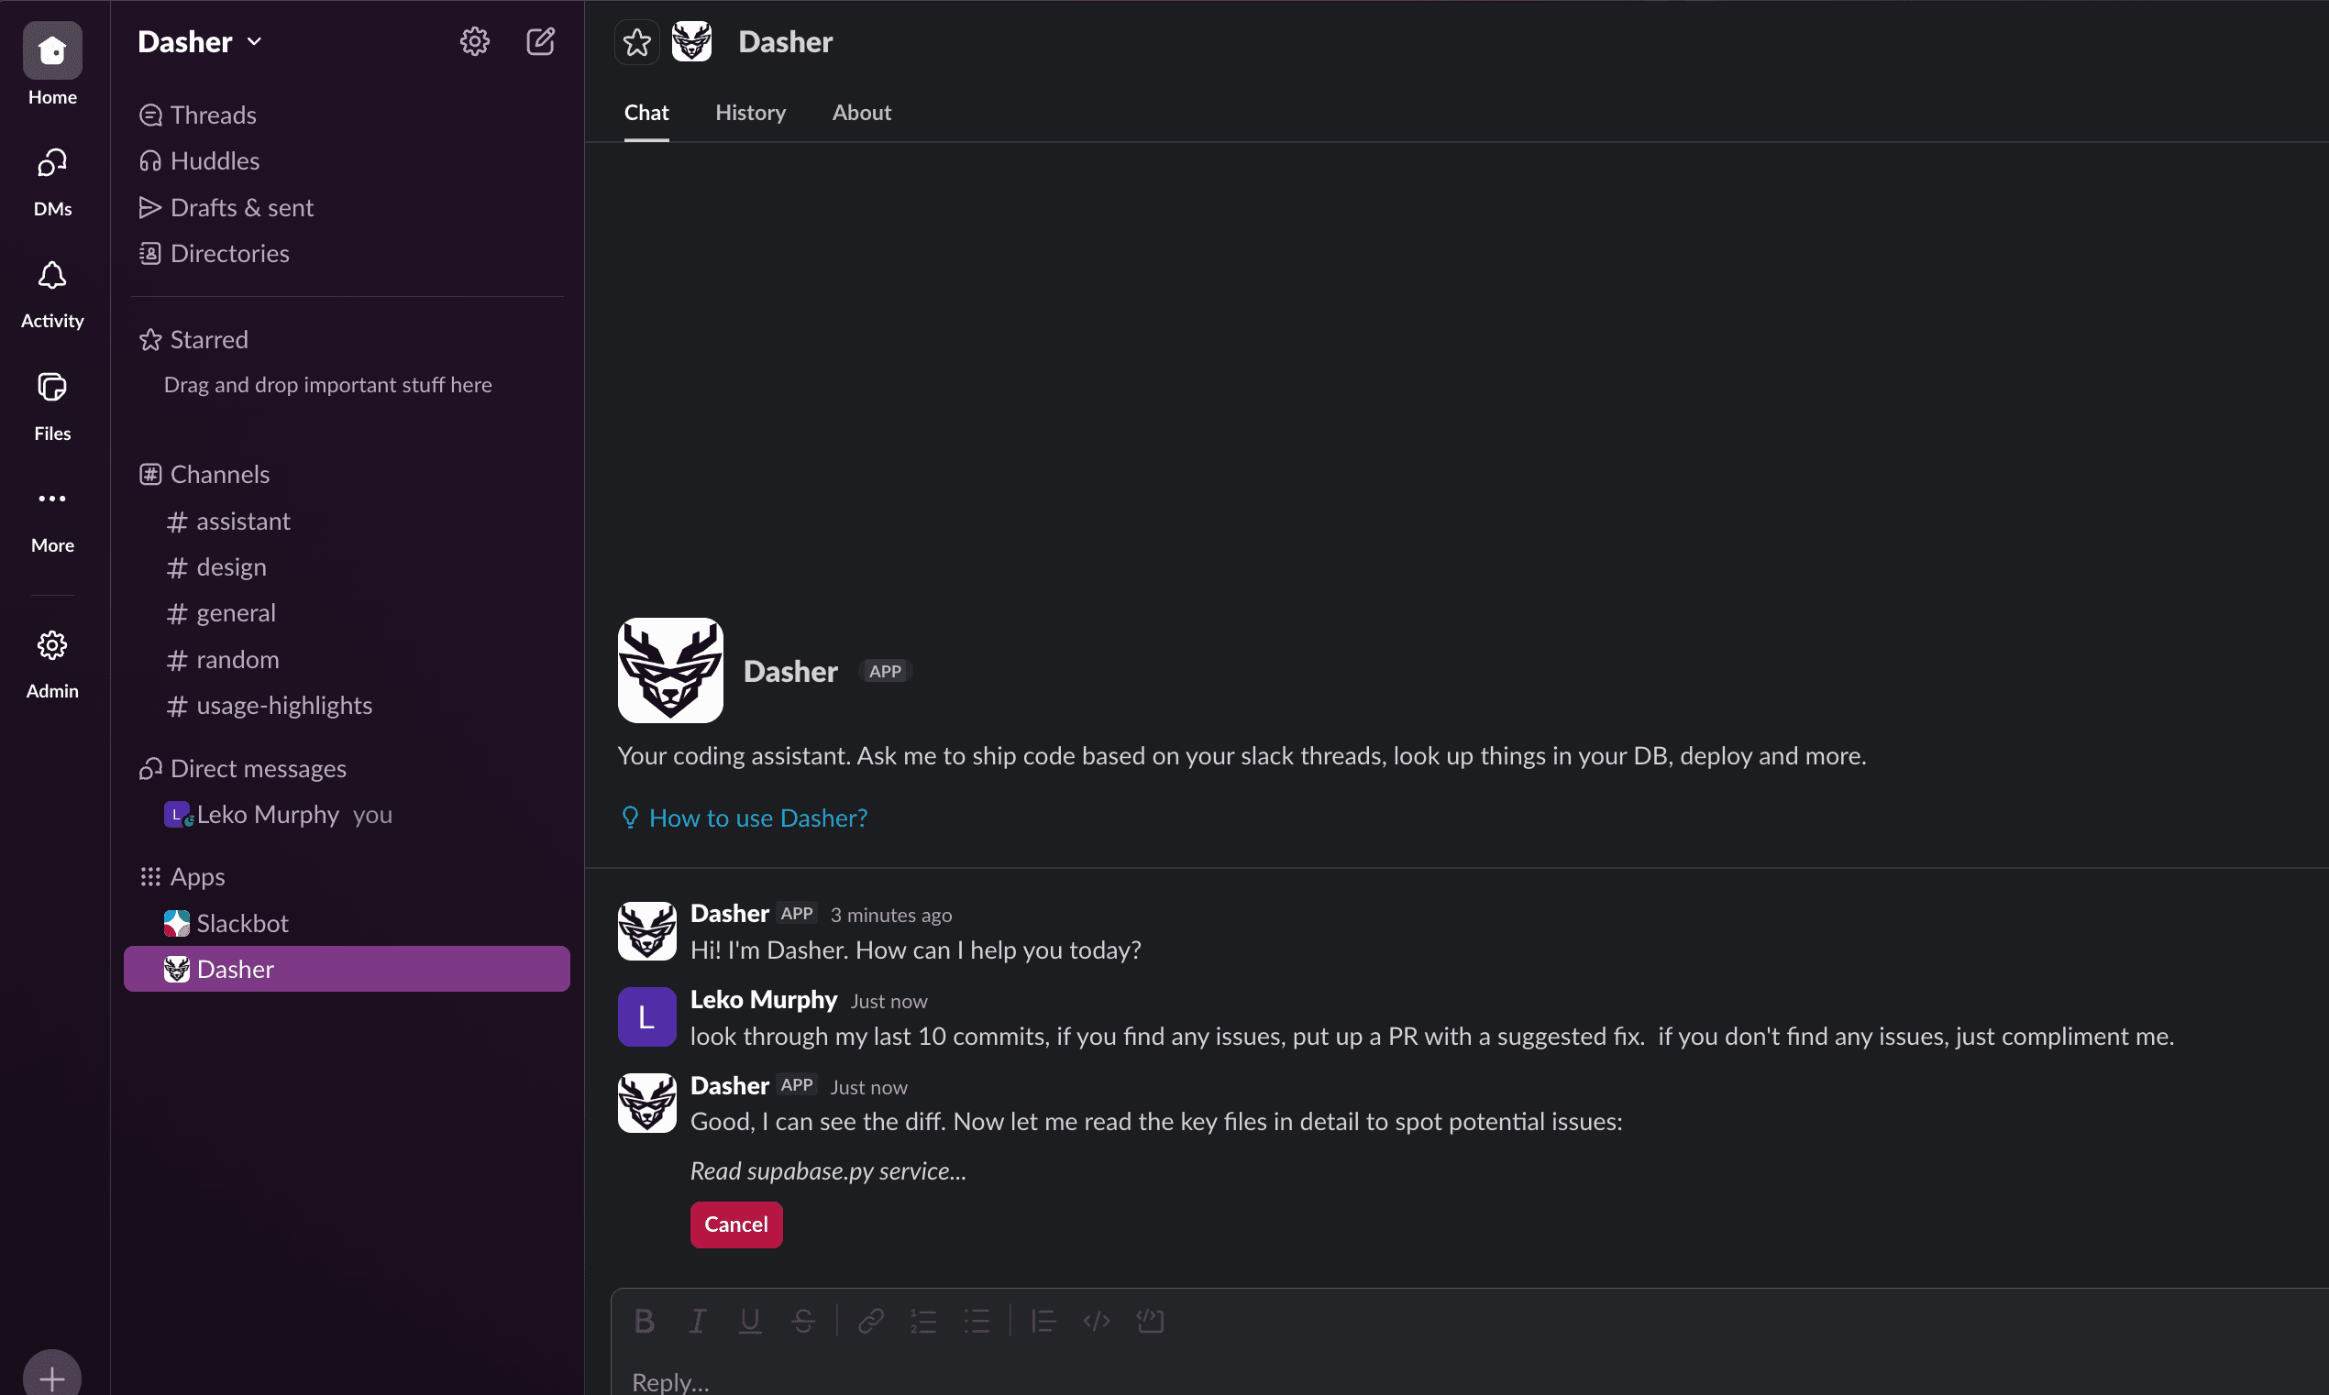Open the Activity view

coord(51,291)
